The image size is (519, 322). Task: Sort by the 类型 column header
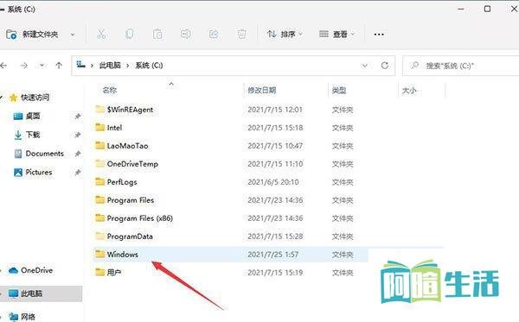pyautogui.click(x=339, y=90)
